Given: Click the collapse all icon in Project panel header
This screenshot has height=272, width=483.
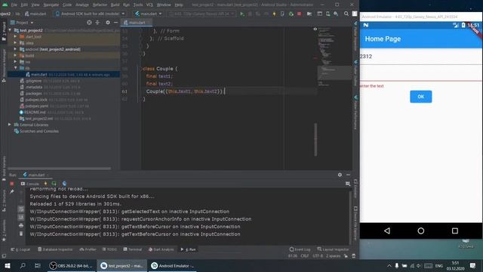Looking at the screenshot, I should point(97,23).
